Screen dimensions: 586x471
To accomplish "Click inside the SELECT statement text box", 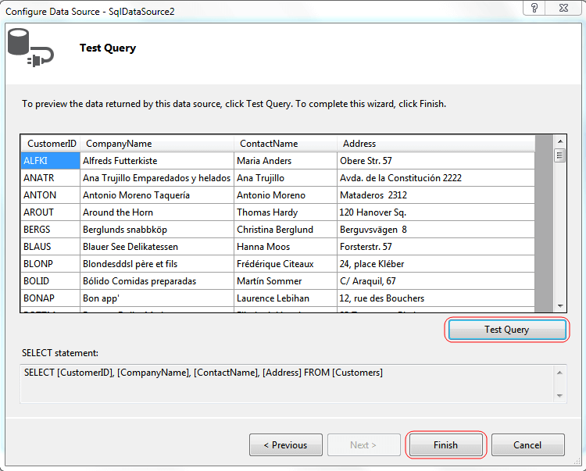I will (286, 383).
